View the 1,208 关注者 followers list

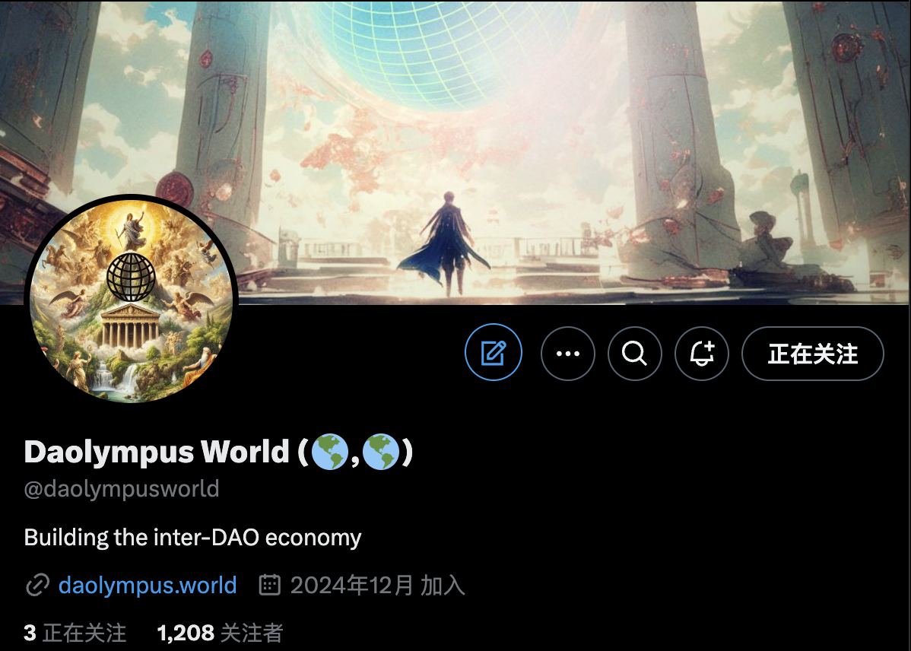coord(220,633)
